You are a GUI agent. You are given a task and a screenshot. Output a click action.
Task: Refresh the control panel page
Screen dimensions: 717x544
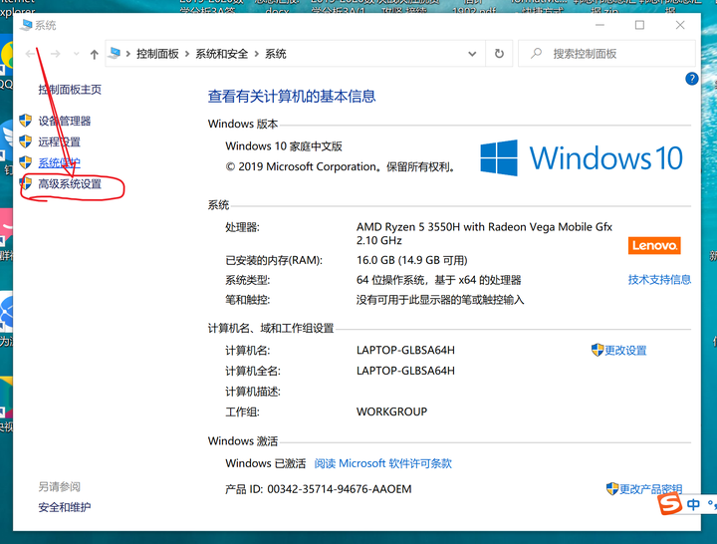pyautogui.click(x=499, y=54)
